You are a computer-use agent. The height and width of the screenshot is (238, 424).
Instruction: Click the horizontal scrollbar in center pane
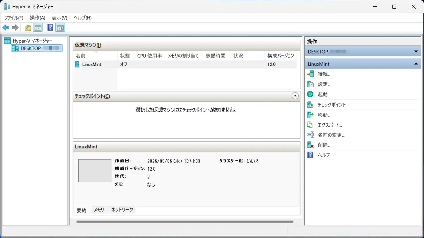pyautogui.click(x=185, y=221)
